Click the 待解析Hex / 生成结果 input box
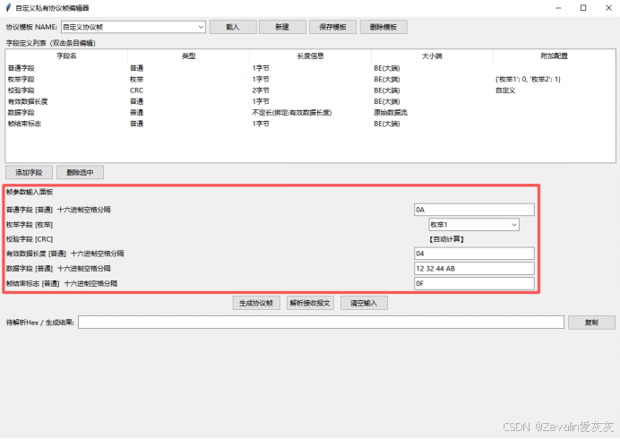 (321, 323)
